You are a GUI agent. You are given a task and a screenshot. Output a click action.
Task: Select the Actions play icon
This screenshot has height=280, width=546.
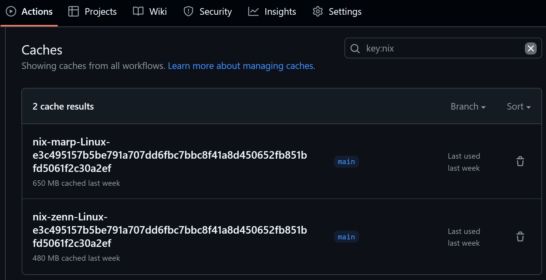tap(11, 11)
